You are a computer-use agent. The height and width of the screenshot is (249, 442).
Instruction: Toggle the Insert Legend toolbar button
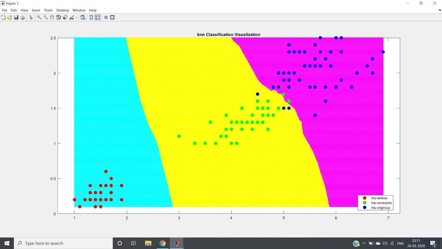[x=97, y=17]
